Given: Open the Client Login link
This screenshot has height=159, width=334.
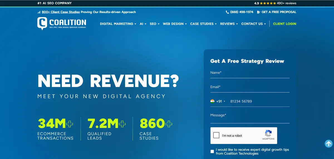Looking at the screenshot, I should pos(284,24).
